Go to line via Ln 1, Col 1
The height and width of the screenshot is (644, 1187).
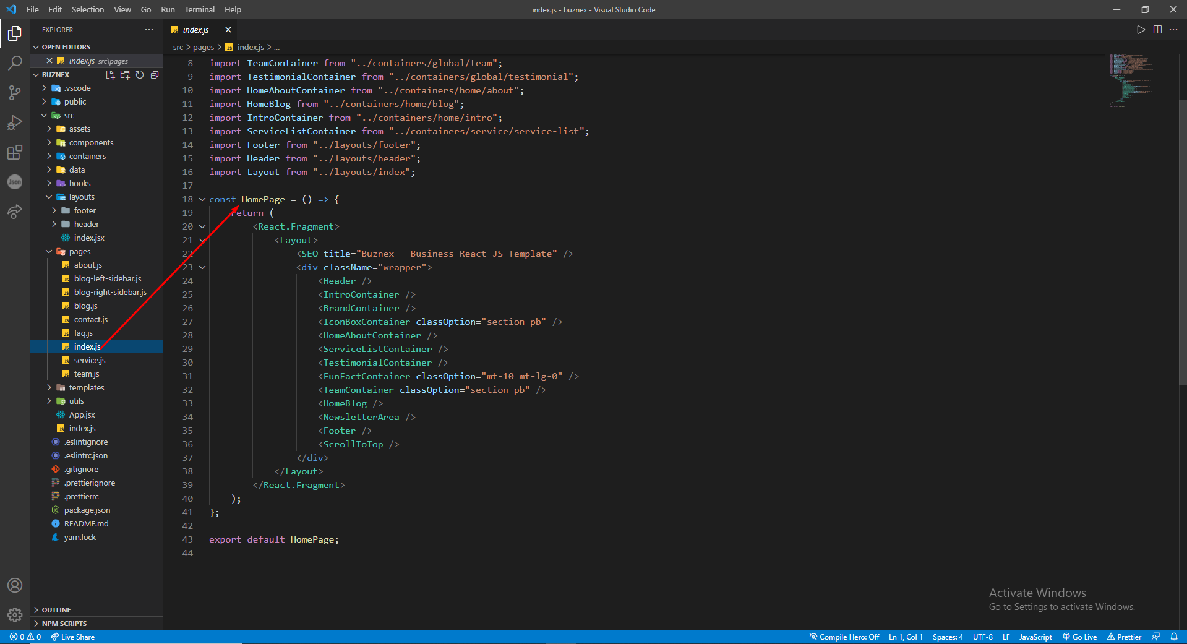coord(906,637)
